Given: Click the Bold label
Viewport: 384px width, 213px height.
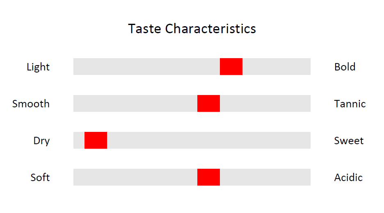Looking at the screenshot, I should click(x=345, y=67).
